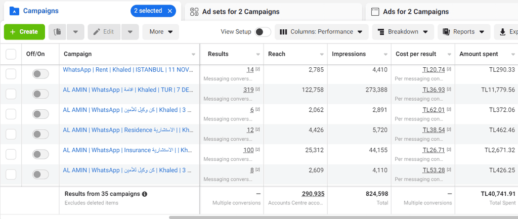Click the TL36.93 cost per result value
Viewport: 518px width, 219px height.
tap(434, 90)
